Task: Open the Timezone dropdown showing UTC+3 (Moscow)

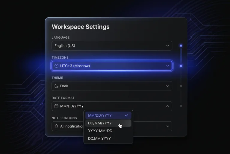Action: click(x=112, y=66)
